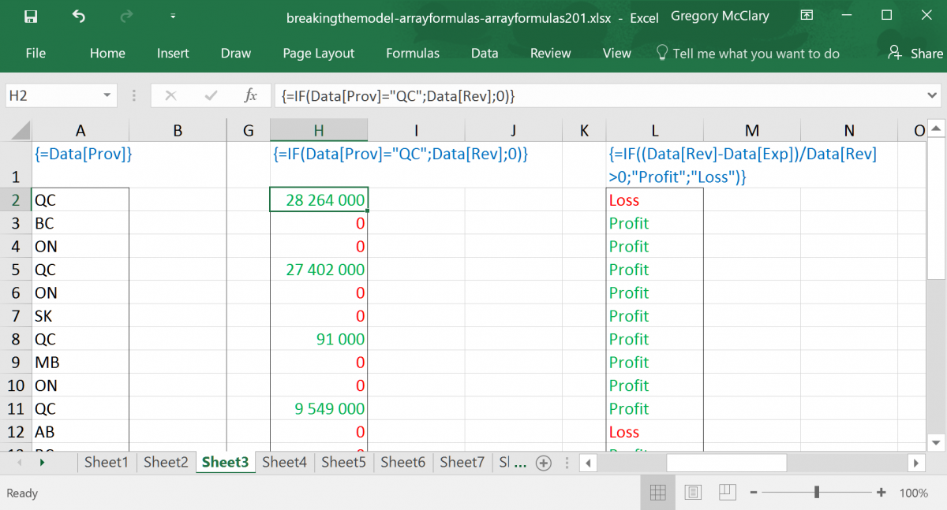Open the Name Box dropdown
Viewport: 947px width, 510px height.
tap(109, 95)
